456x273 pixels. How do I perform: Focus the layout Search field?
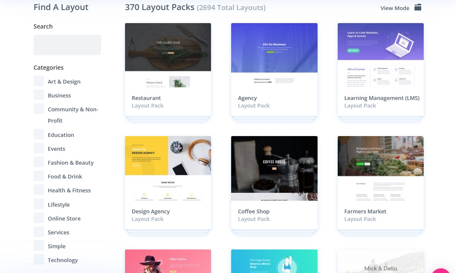[67, 45]
